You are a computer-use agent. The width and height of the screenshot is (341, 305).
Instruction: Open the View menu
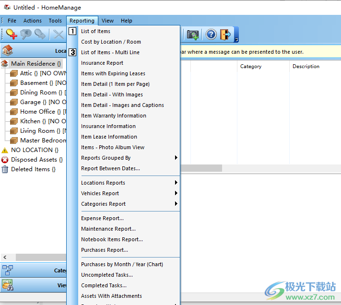[107, 21]
